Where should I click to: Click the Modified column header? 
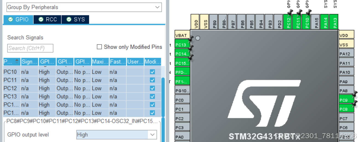click(153, 62)
